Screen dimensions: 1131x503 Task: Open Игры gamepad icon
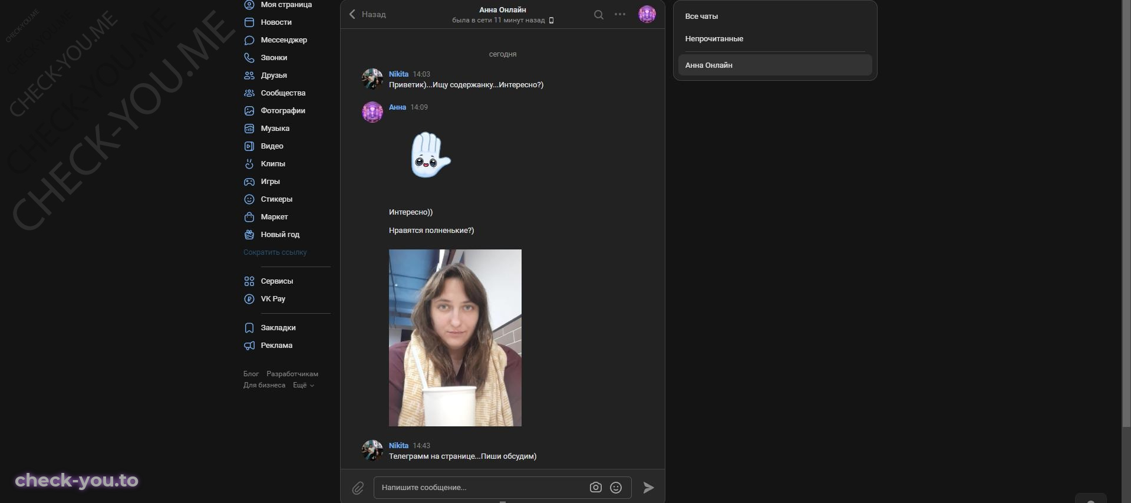click(249, 182)
